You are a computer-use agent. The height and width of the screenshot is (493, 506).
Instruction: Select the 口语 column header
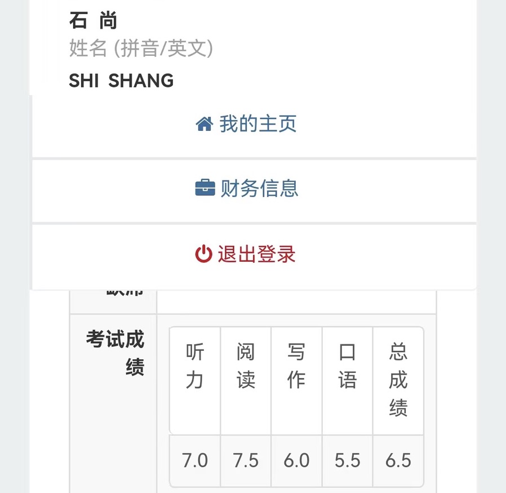point(347,367)
